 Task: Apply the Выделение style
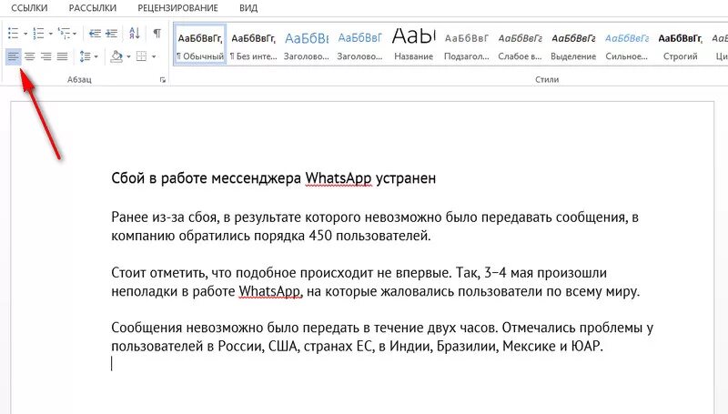[x=573, y=45]
